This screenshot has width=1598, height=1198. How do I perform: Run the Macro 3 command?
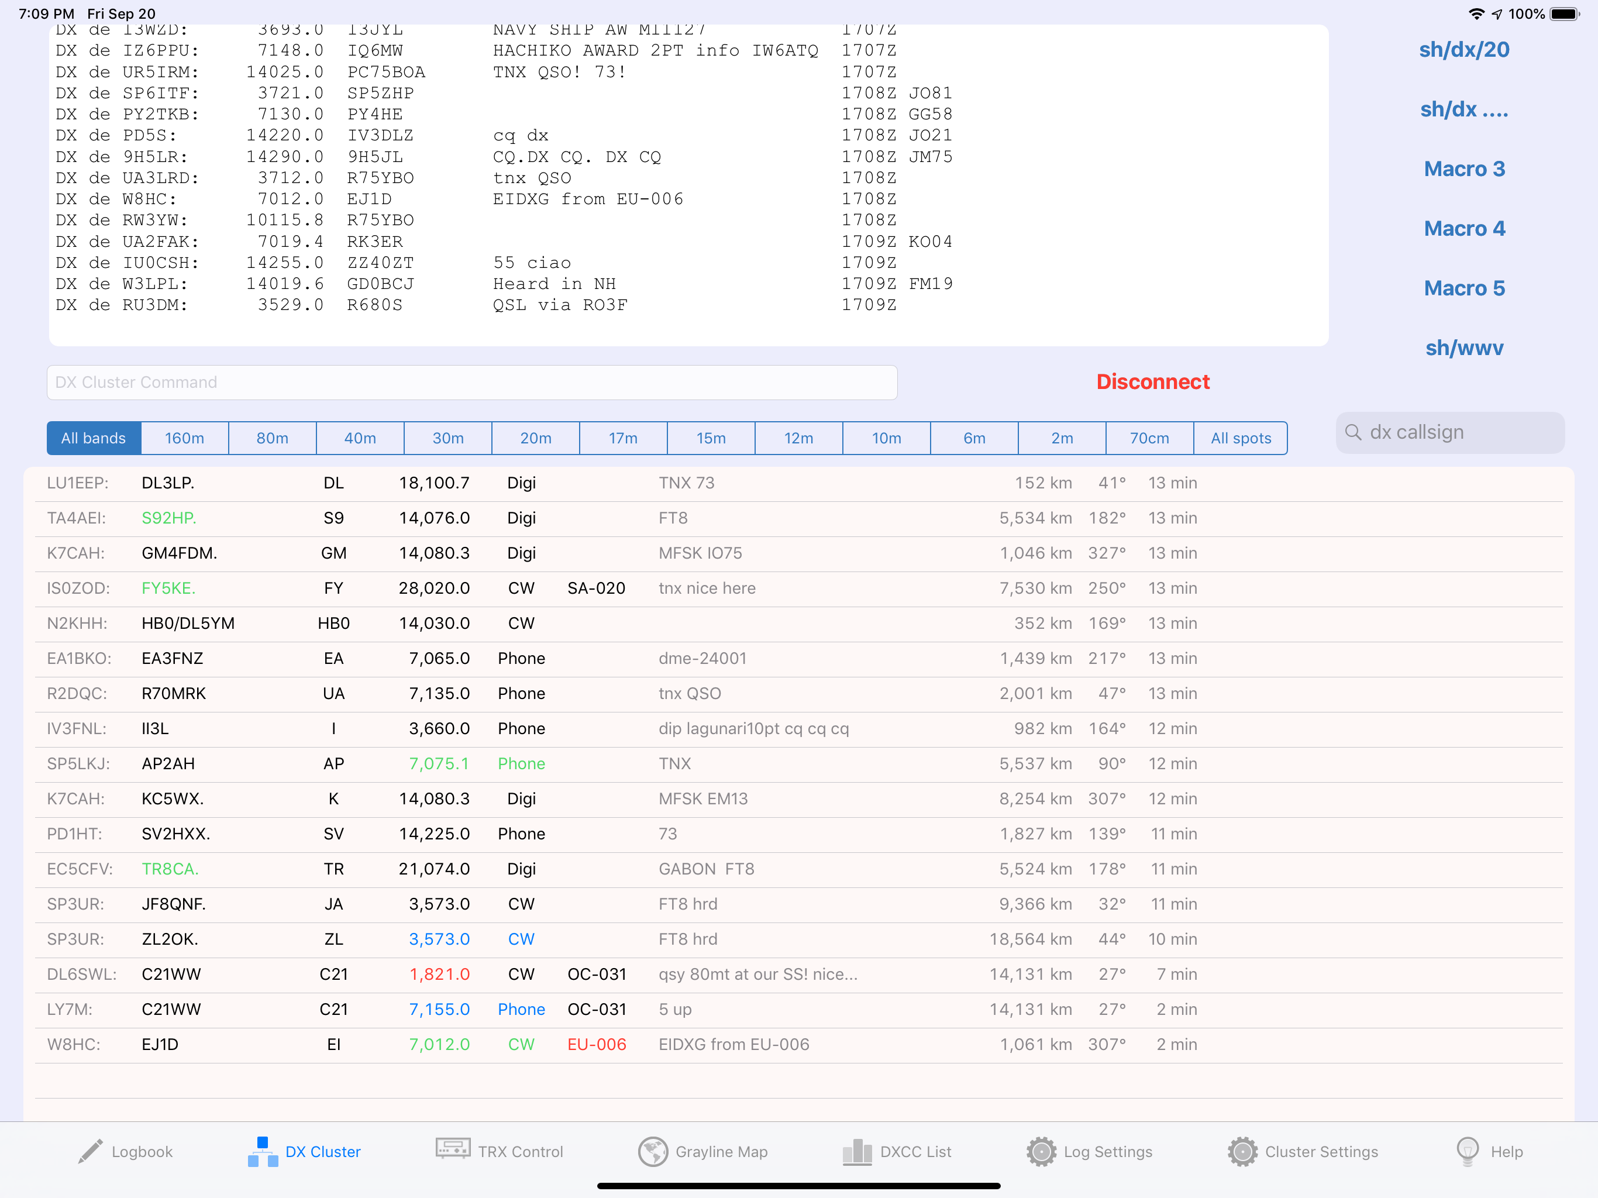point(1465,169)
